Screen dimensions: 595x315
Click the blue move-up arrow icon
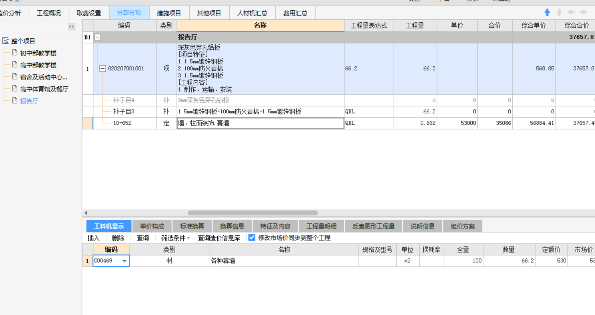tap(547, 12)
